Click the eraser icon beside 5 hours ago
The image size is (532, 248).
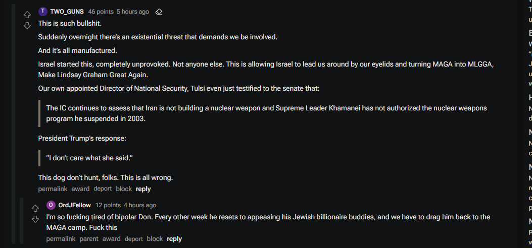tap(159, 12)
